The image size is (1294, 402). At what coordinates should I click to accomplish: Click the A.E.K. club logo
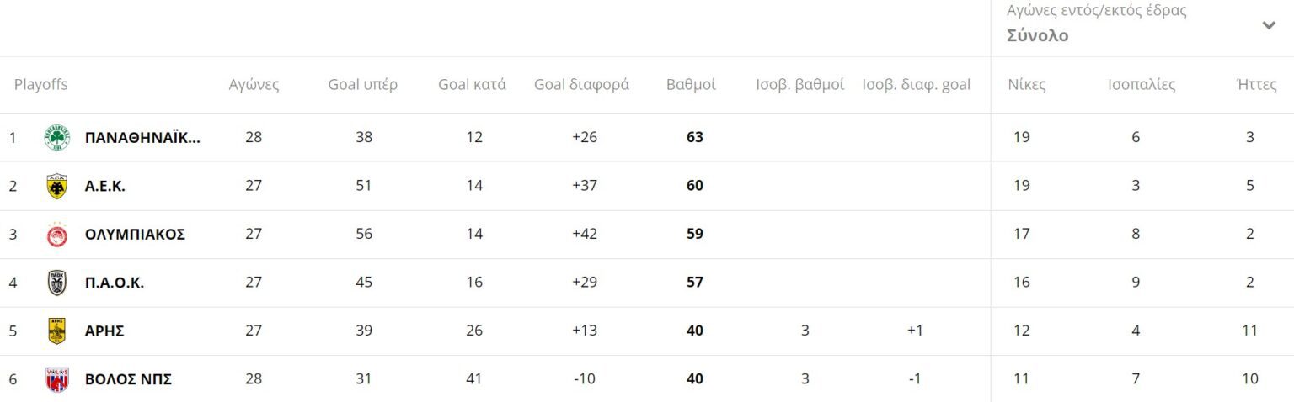coord(57,186)
